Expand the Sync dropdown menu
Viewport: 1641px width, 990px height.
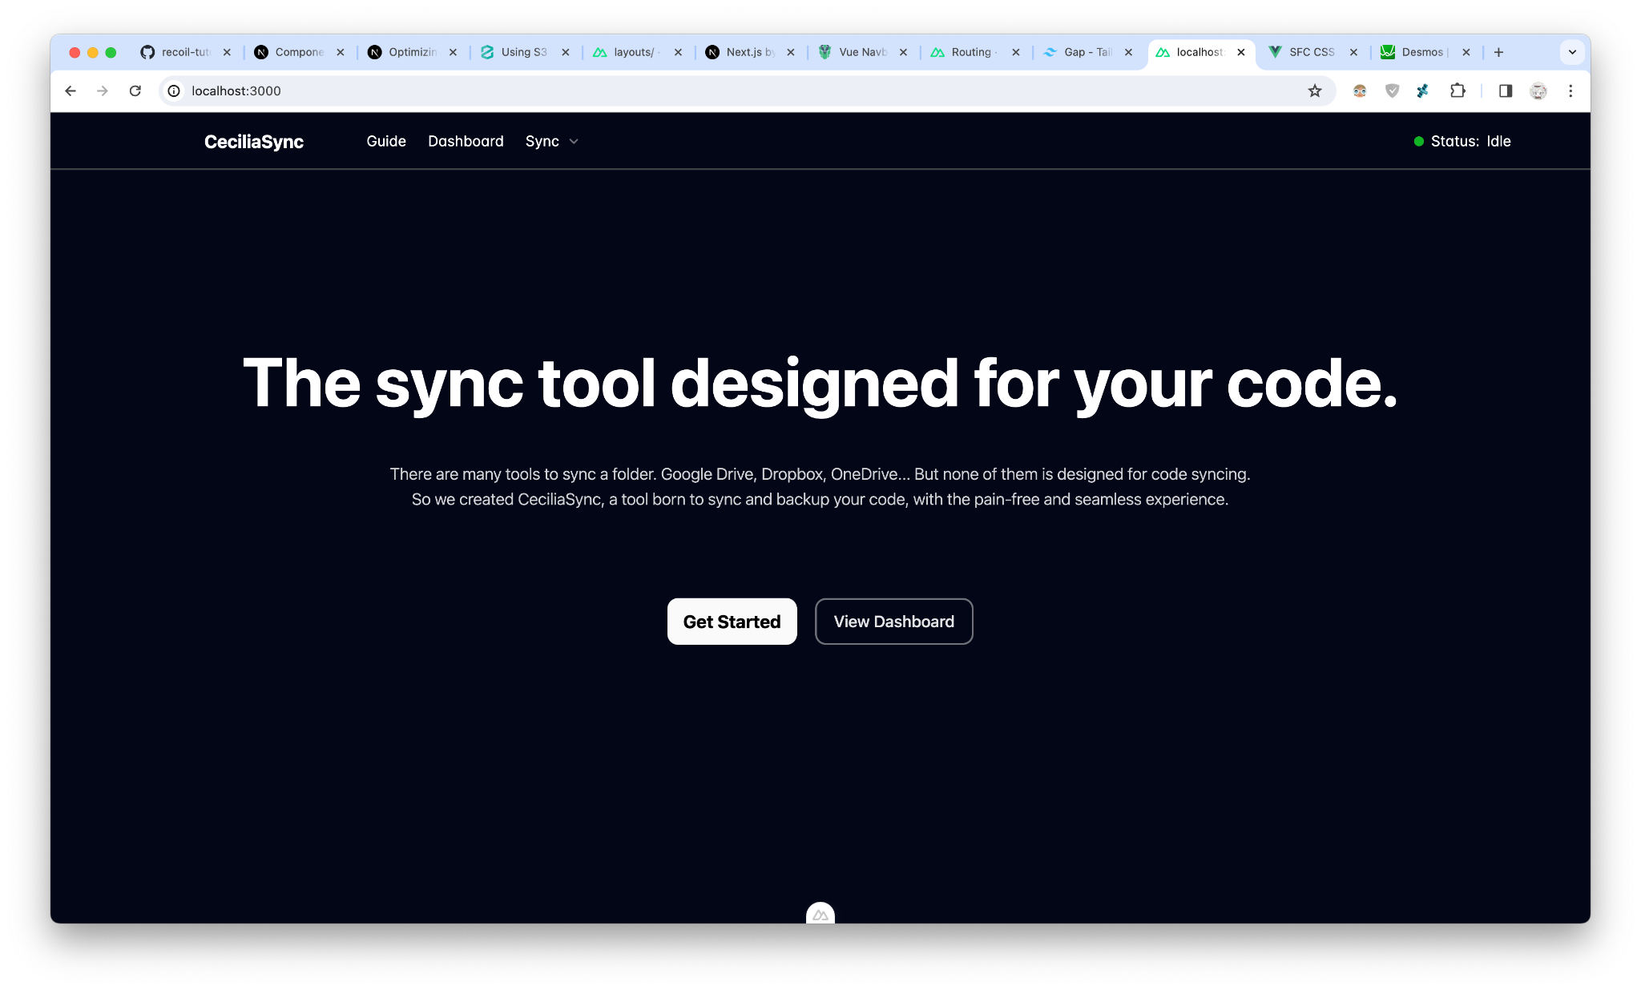551,141
